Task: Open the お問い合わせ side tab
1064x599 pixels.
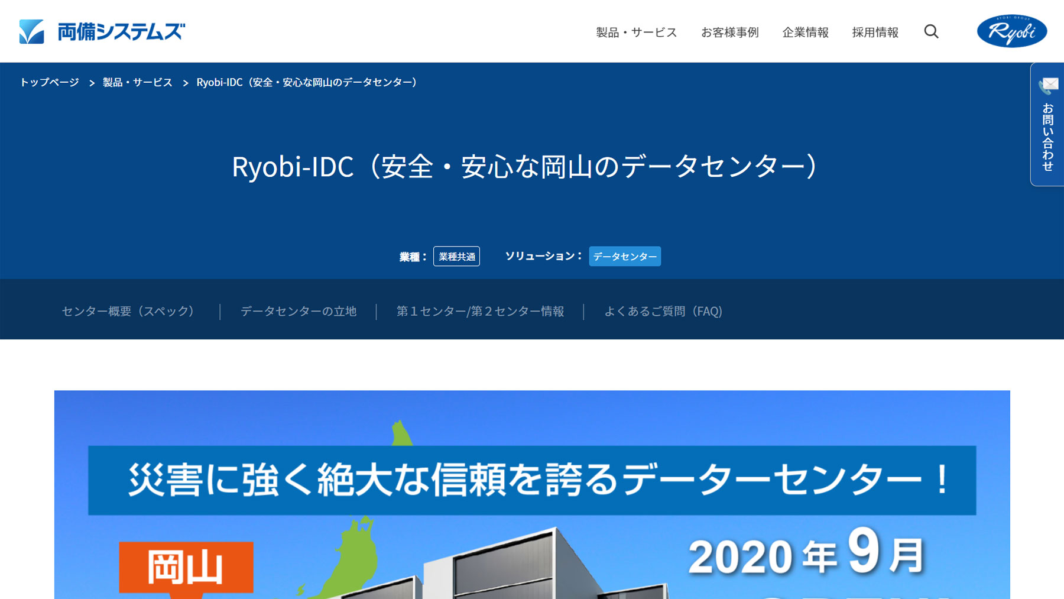Action: pyautogui.click(x=1047, y=125)
